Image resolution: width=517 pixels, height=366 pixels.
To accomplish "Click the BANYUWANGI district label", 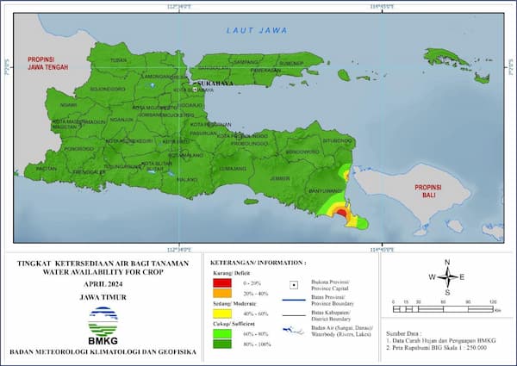I will pos(325,191).
